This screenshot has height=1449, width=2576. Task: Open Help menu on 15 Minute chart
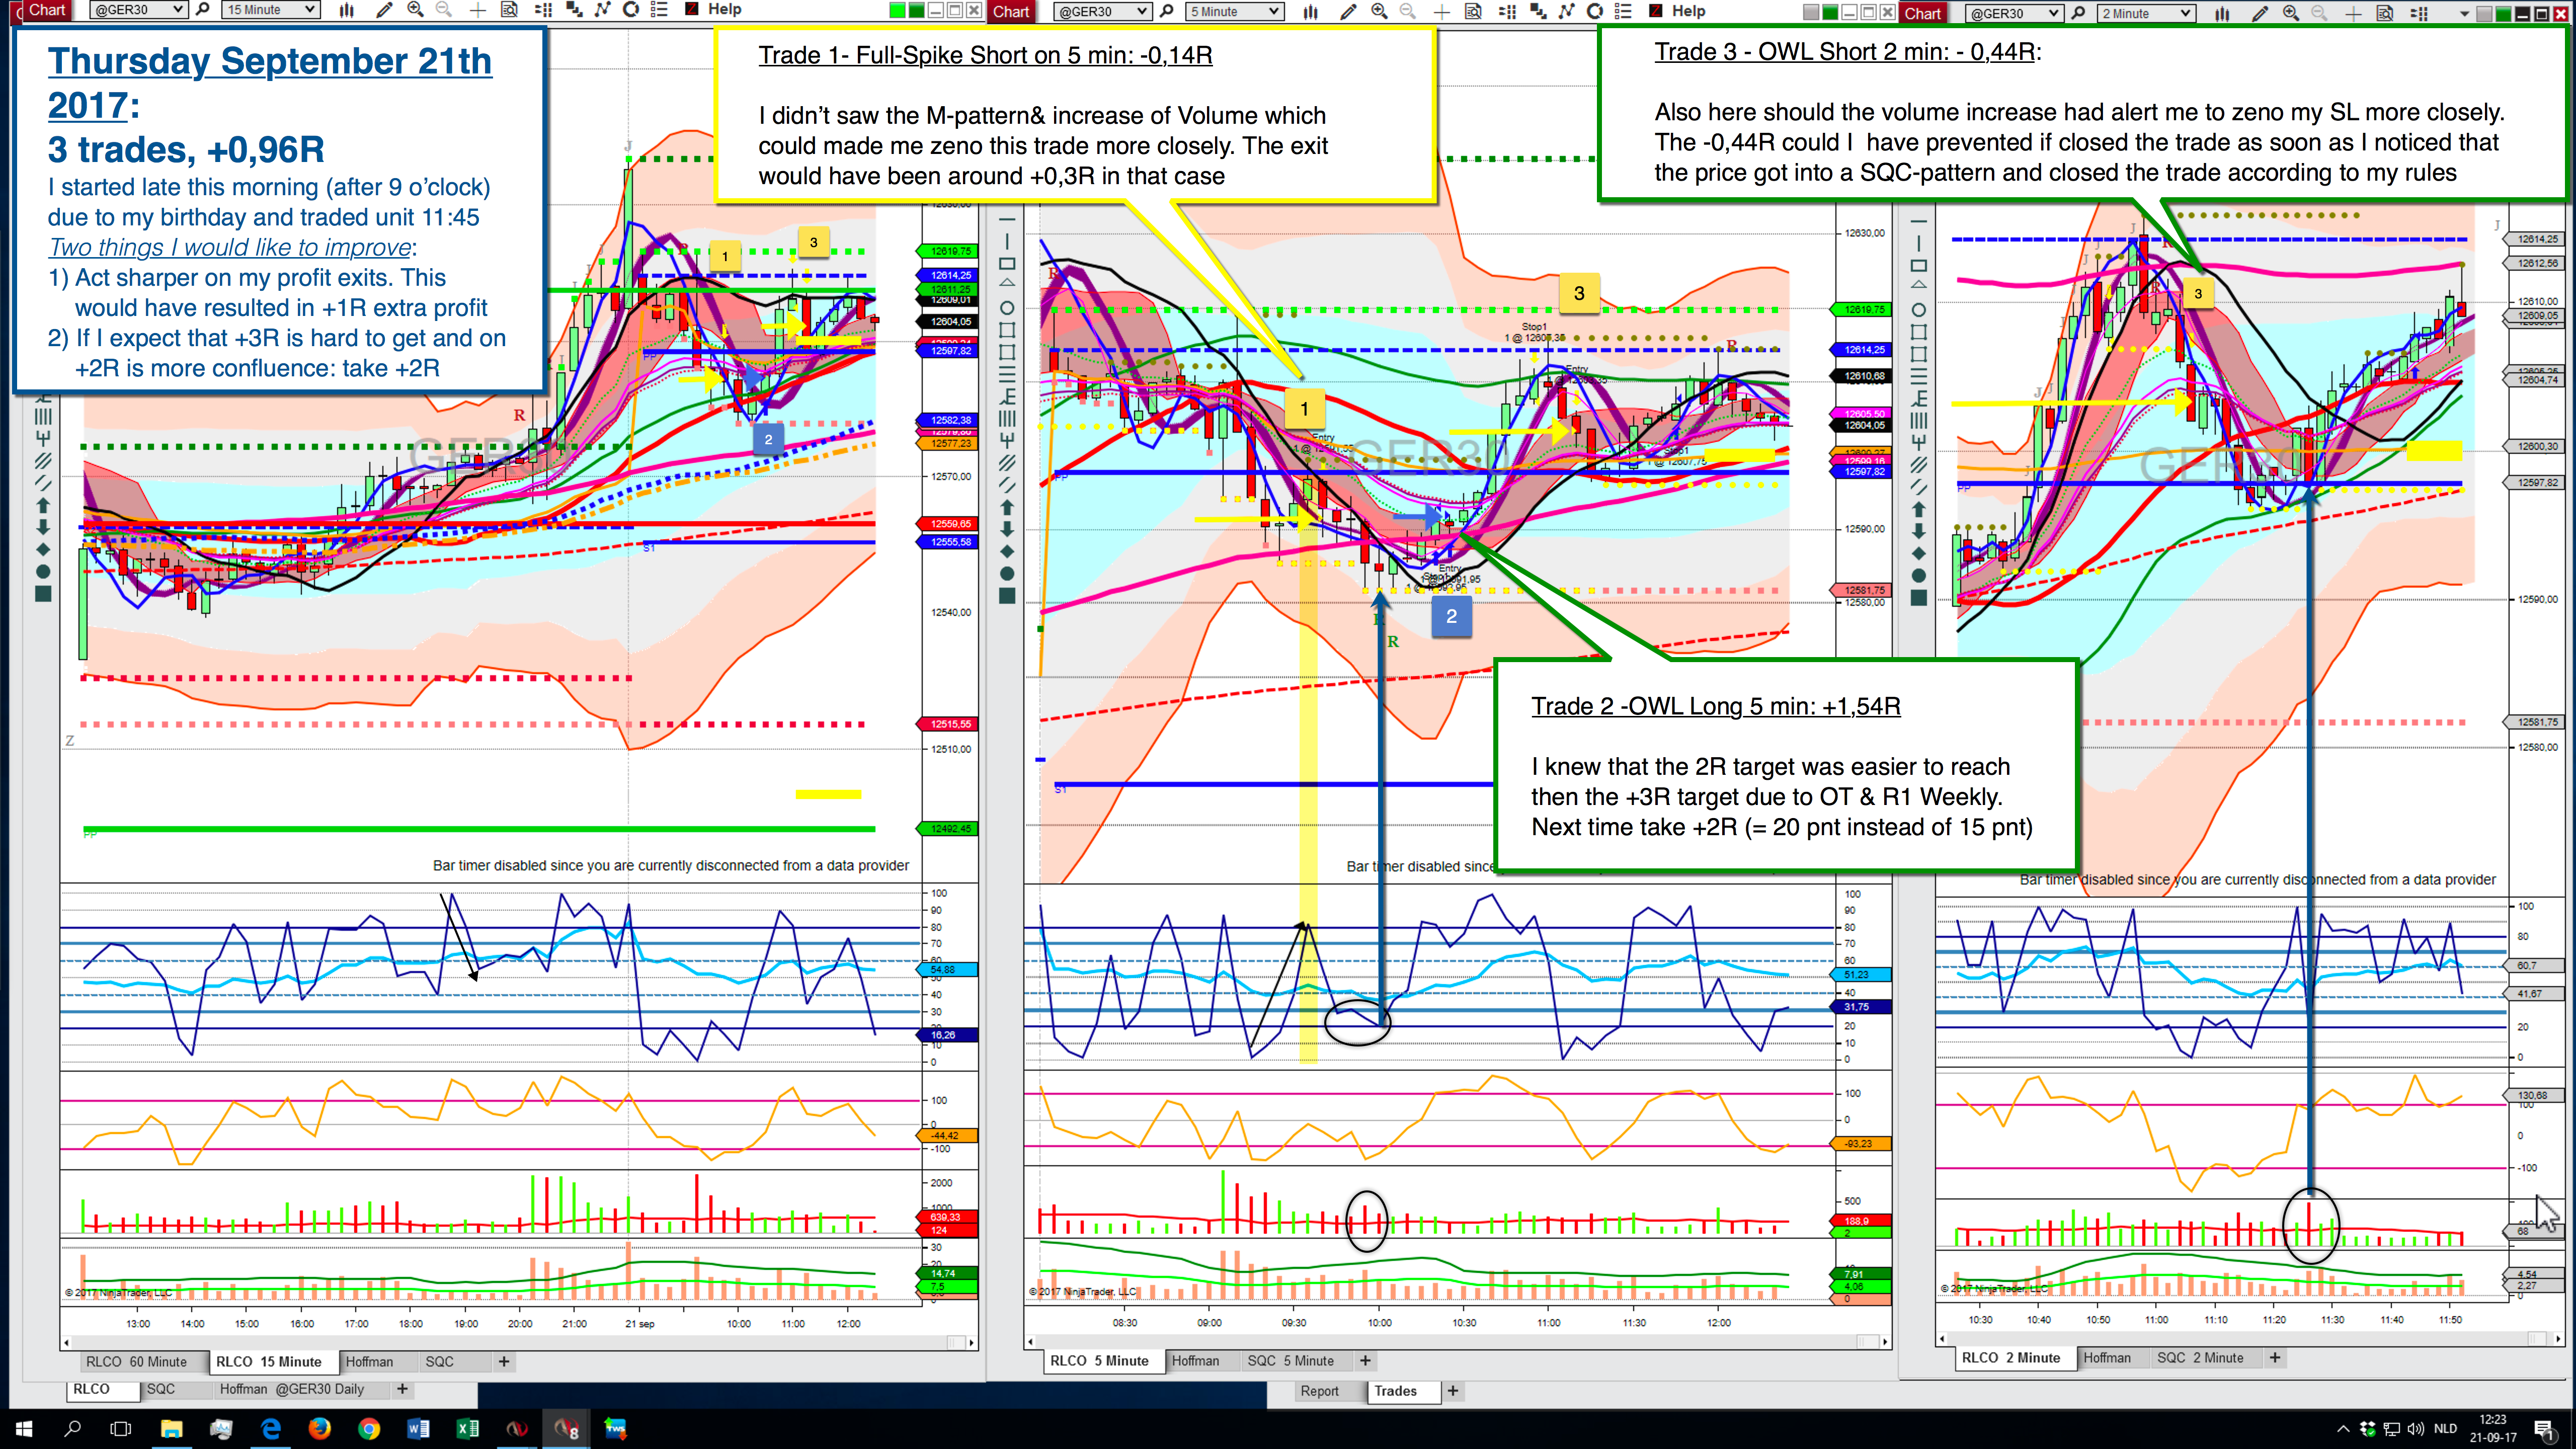pyautogui.click(x=725, y=10)
